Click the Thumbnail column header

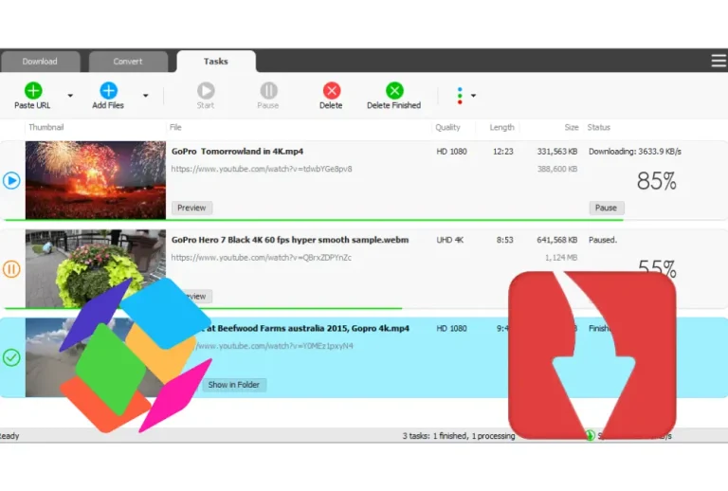pos(45,127)
